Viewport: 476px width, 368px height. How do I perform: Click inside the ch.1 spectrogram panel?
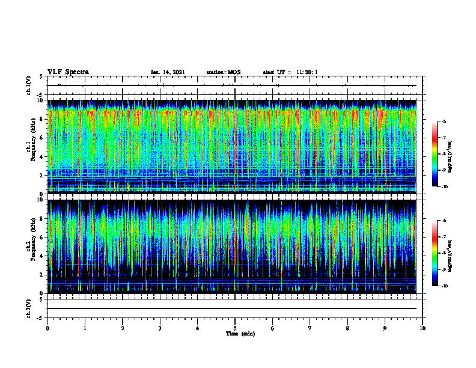click(232, 147)
